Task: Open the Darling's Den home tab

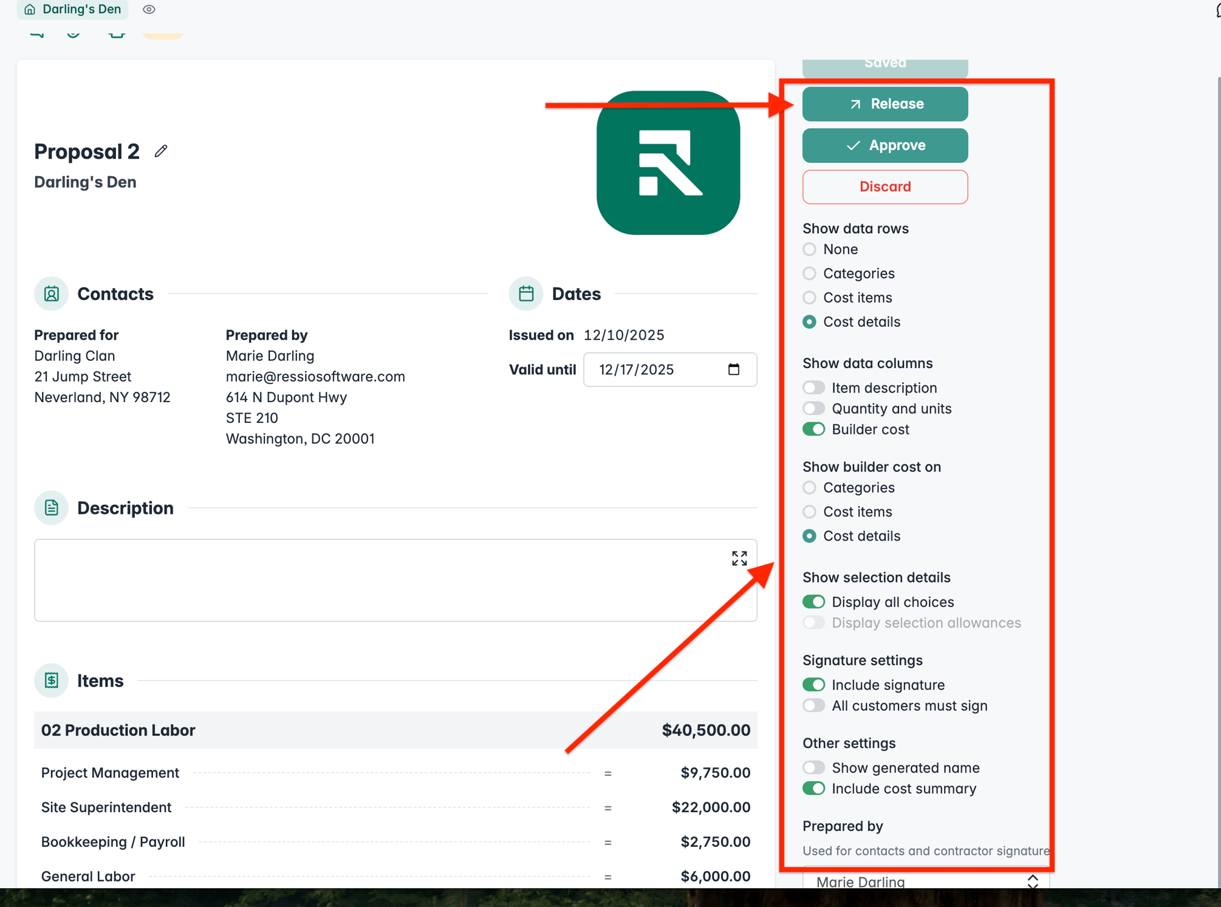Action: (x=73, y=10)
